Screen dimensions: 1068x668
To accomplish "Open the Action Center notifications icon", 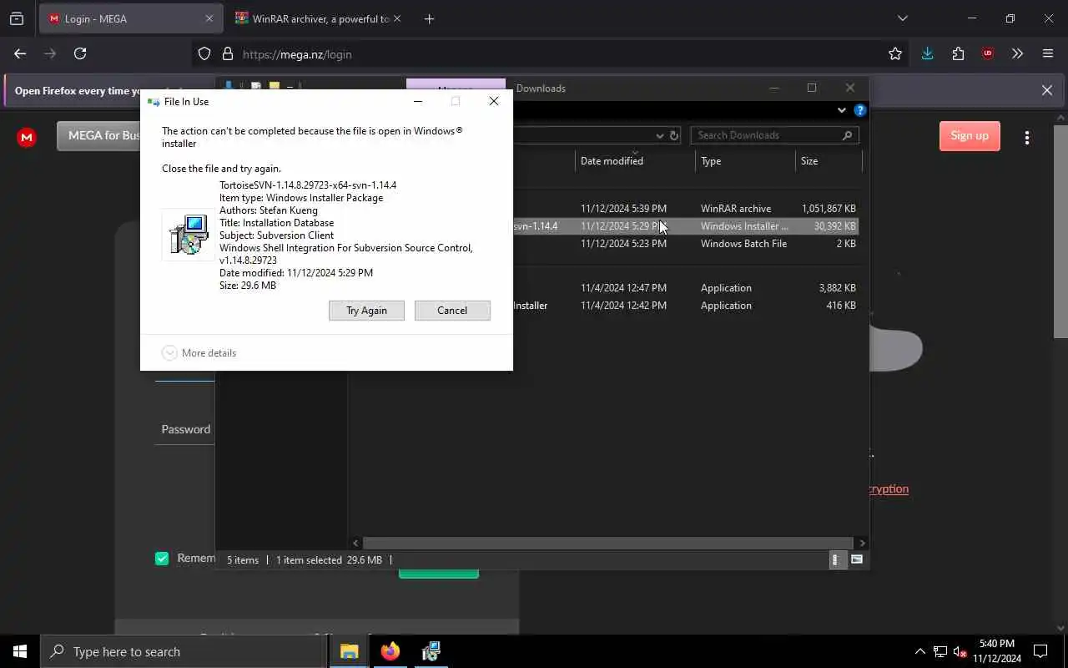I will coord(1040,651).
